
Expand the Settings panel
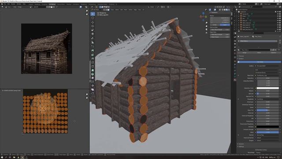point(241,147)
